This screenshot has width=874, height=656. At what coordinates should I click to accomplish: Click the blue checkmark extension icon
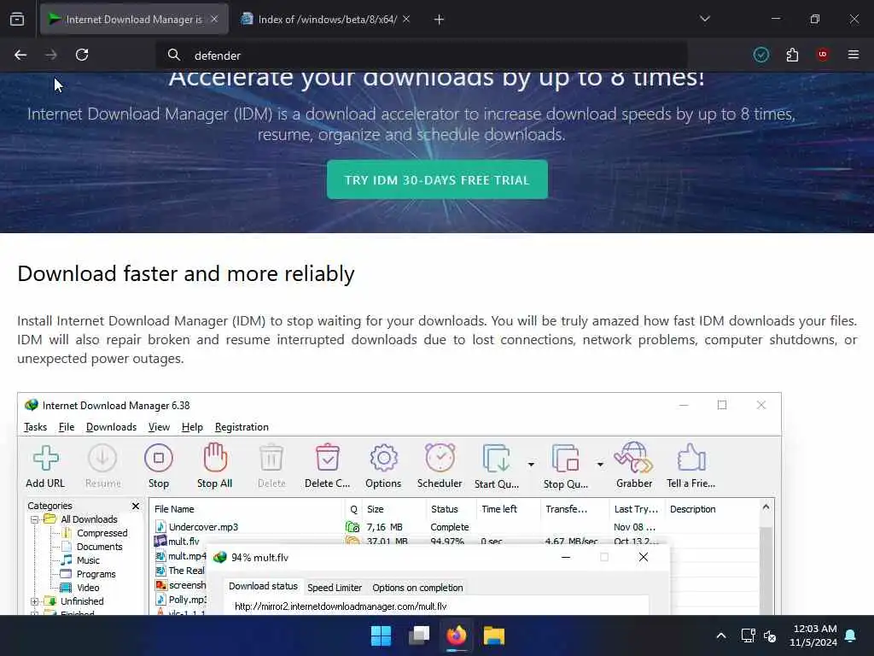pos(761,55)
